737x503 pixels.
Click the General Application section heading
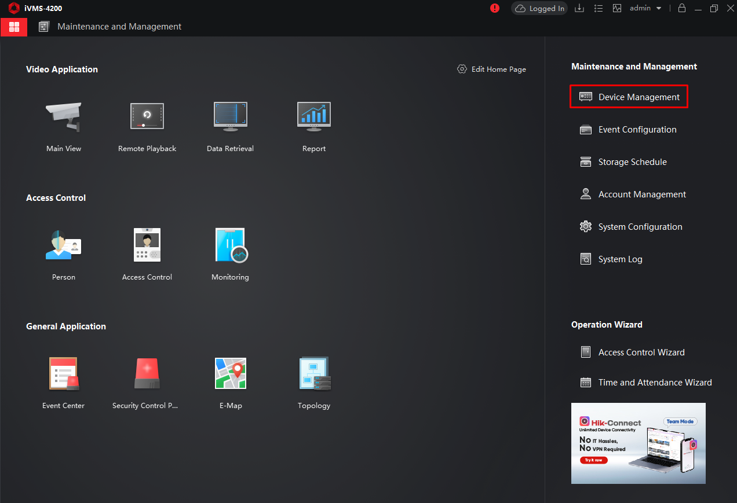(x=66, y=326)
